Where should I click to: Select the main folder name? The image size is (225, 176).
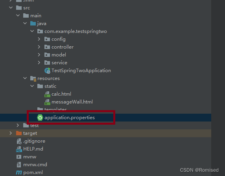click(x=36, y=16)
